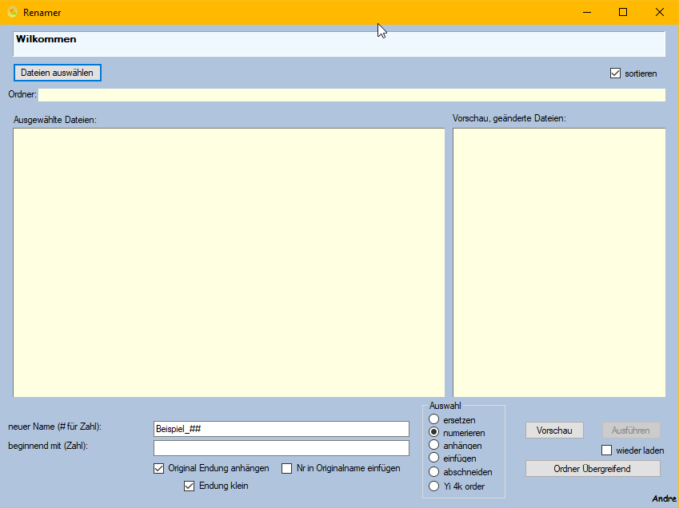Toggle the Endung klein checkbox
Image resolution: width=679 pixels, height=508 pixels.
190,486
